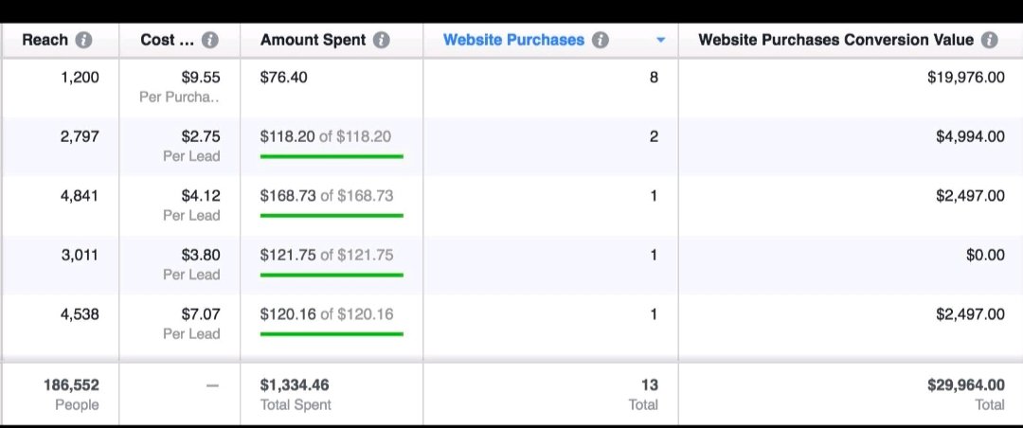Select the reach value 4,538
The height and width of the screenshot is (428, 1023).
point(80,313)
